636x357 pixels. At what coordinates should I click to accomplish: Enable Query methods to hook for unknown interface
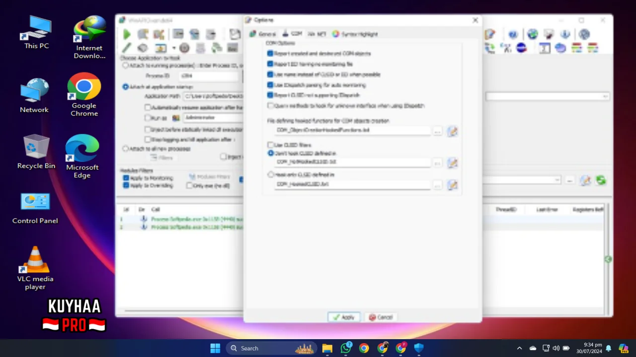[x=270, y=106]
